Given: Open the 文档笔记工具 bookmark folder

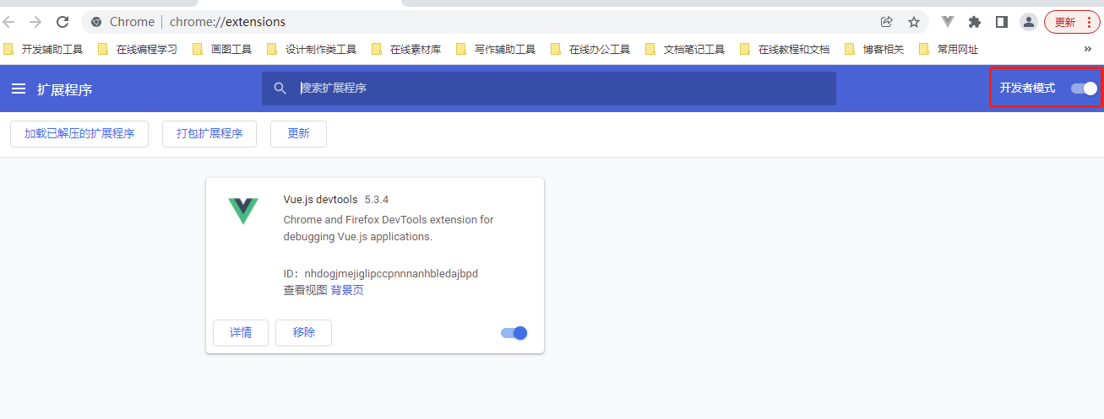Looking at the screenshot, I should point(685,50).
